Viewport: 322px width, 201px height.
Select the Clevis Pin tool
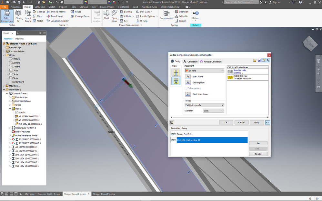[x=18, y=16]
